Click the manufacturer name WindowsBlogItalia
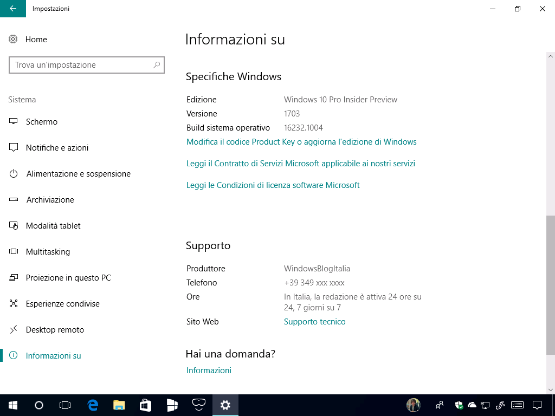Viewport: 555px width, 416px height. [317, 269]
